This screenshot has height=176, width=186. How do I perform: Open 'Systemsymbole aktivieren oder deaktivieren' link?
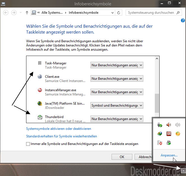[x=58, y=129]
